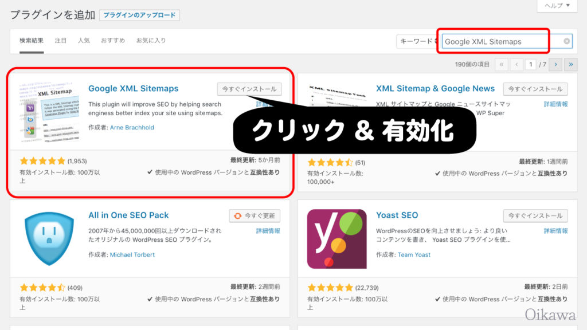The image size is (587, 330).
Task: Switch to the 注目 tab
Action: 61,41
